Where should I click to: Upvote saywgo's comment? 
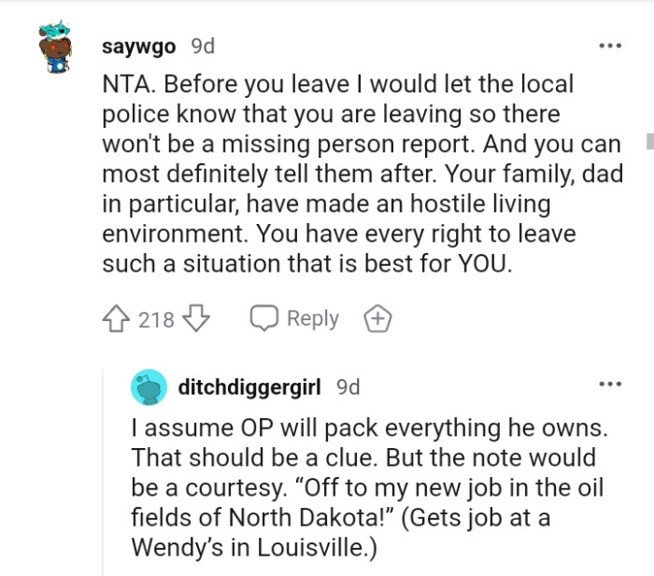point(117,319)
